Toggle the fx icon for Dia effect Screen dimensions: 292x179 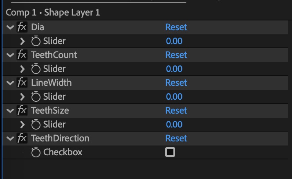pyautogui.click(x=22, y=27)
